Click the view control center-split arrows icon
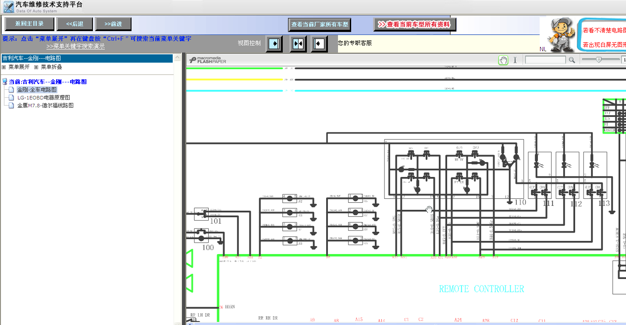The image size is (626, 325). point(298,43)
